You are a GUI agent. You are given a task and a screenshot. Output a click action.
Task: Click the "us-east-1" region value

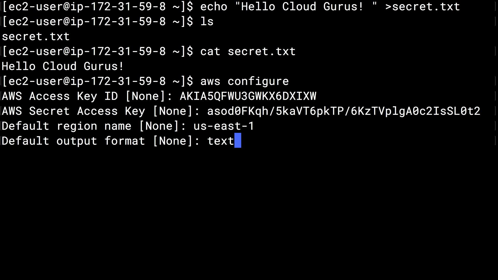click(224, 126)
